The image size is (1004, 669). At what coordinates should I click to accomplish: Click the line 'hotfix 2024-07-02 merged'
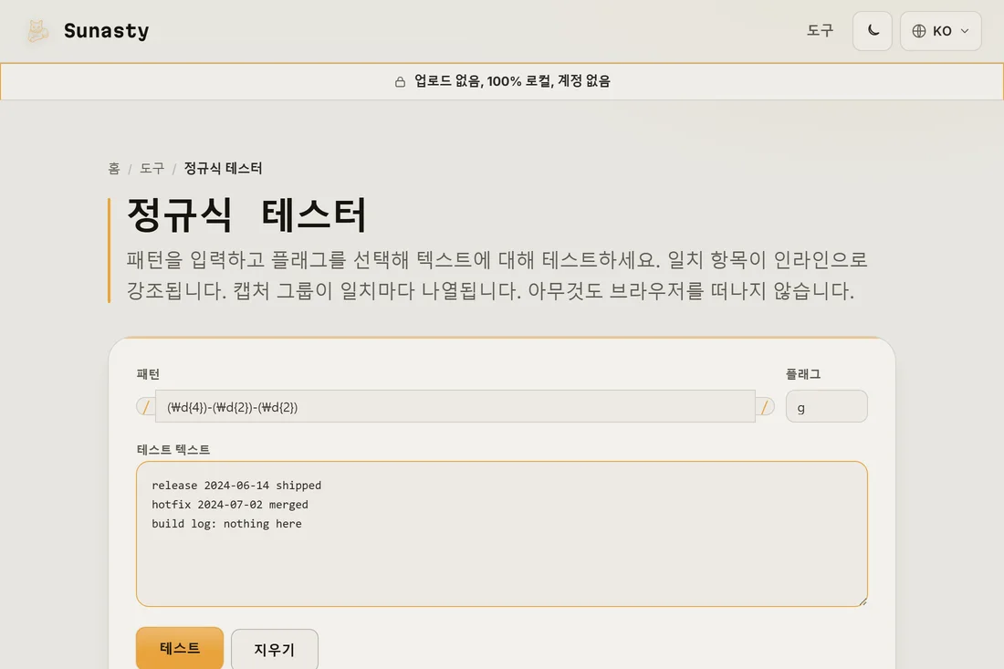coord(230,505)
